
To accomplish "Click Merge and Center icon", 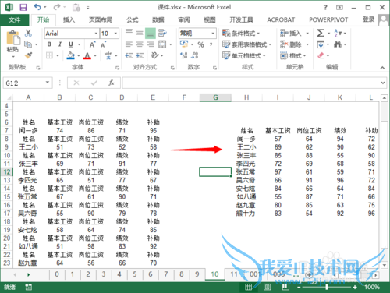I will [162, 44].
